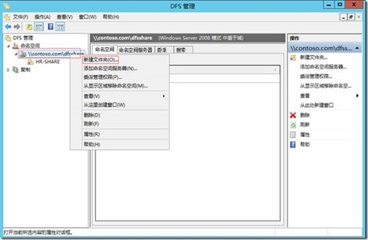Click the DFS 管理 root node icon
Image resolution: width=368 pixels, height=240 pixels.
8,38
